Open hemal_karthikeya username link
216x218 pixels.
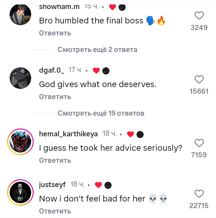68,134
